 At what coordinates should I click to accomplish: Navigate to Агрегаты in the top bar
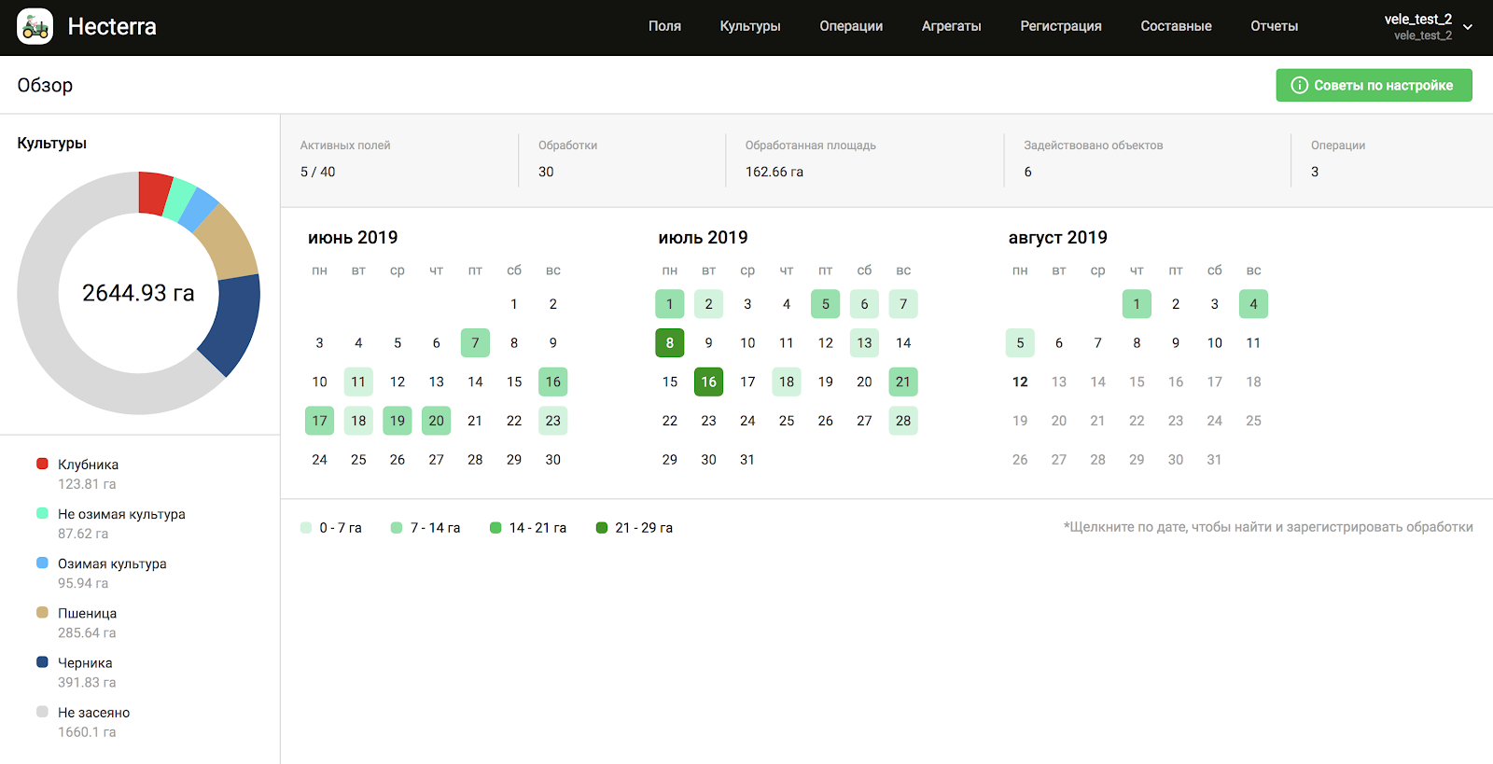click(951, 26)
